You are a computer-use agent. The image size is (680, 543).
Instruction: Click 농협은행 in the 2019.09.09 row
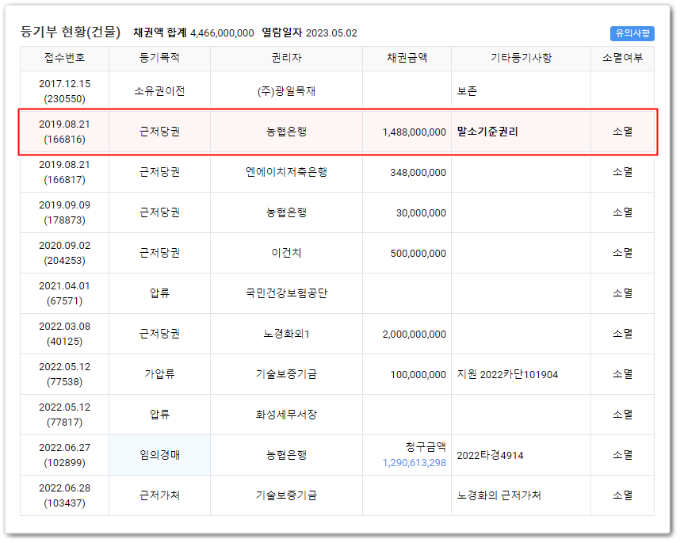pos(286,212)
